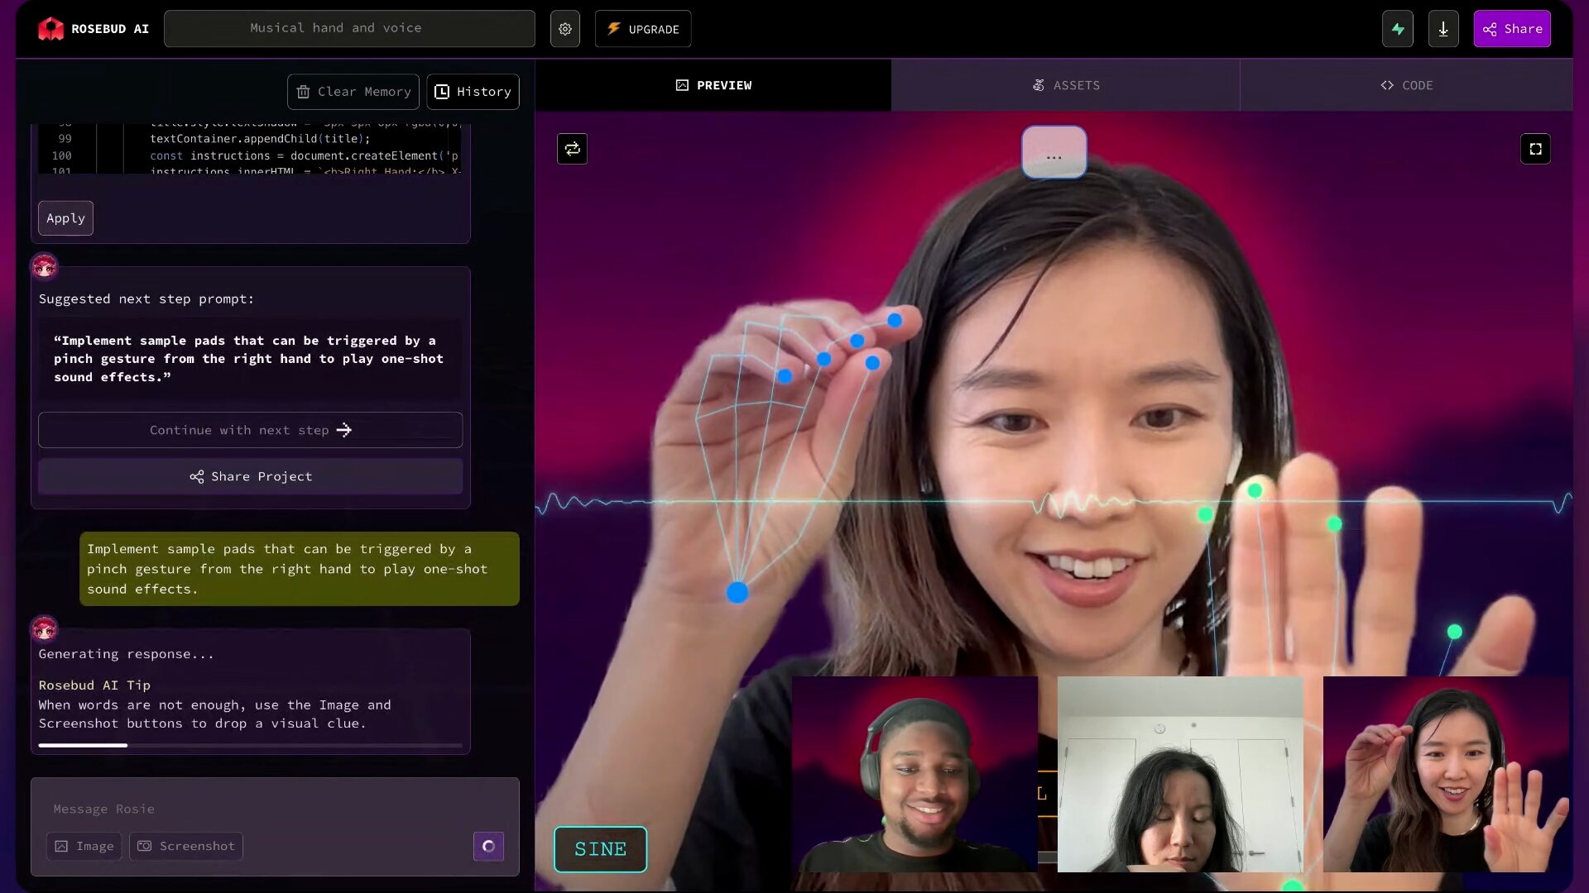The image size is (1589, 893).
Task: Click Rosie's avatar beside the suggested prompt
Action: tap(44, 266)
